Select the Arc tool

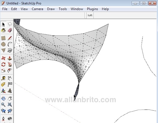10,44
